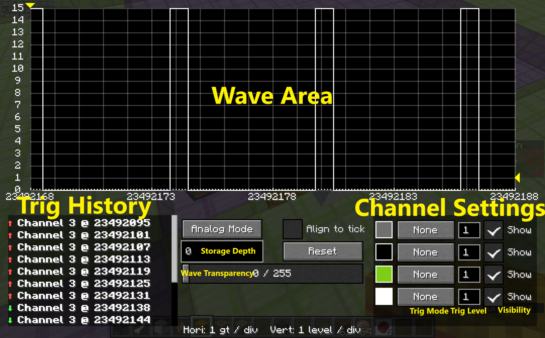Click the Trig History scrollbar thumb
The image size is (545, 338).
pos(174,249)
